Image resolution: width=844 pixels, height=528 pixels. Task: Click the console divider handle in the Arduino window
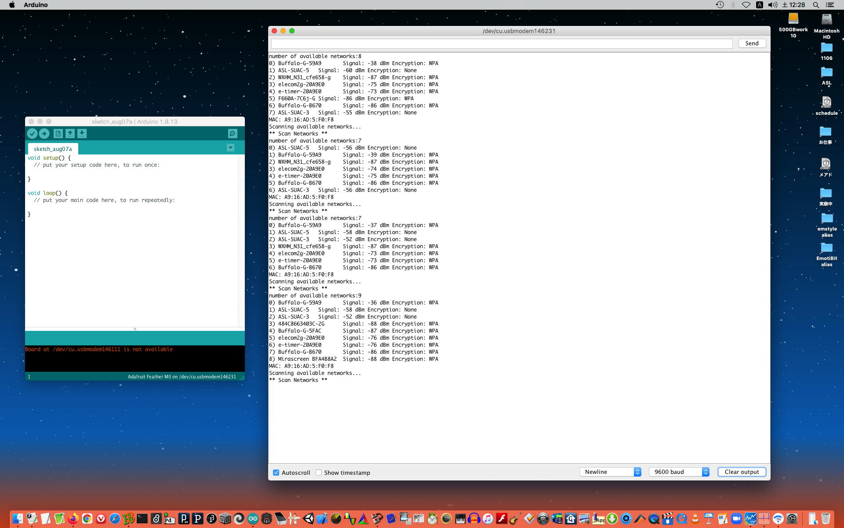[135, 329]
